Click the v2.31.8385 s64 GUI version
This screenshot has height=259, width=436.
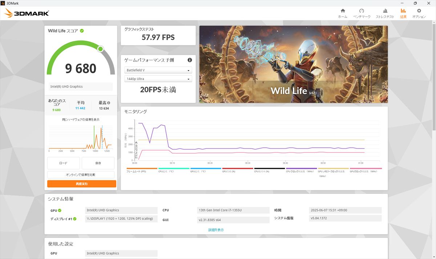tap(233, 220)
